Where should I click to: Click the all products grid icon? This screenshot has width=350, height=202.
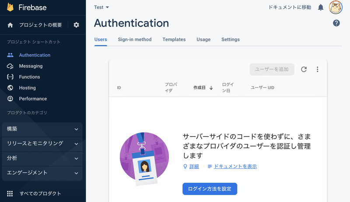coord(10,194)
